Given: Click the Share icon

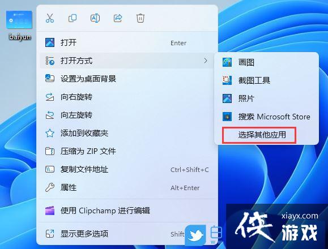Looking at the screenshot, I should [x=118, y=18].
